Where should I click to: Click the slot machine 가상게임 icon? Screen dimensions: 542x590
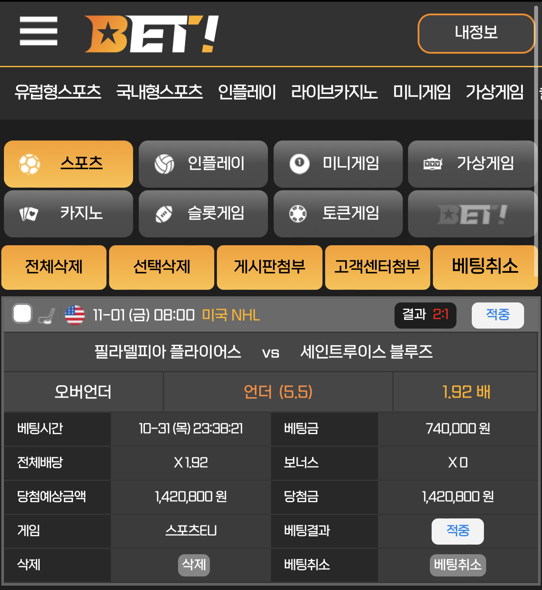(x=433, y=164)
